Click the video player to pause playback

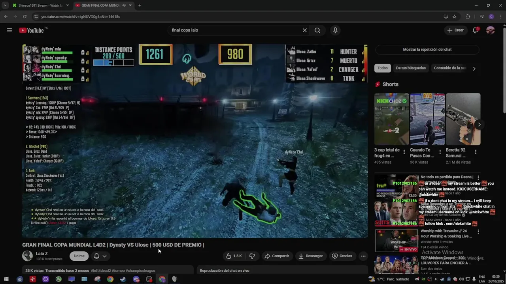(195, 141)
